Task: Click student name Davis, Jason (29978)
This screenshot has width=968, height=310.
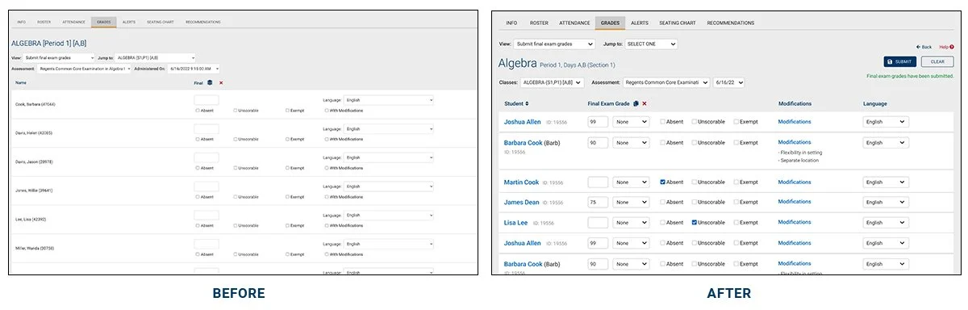Action: click(x=35, y=161)
